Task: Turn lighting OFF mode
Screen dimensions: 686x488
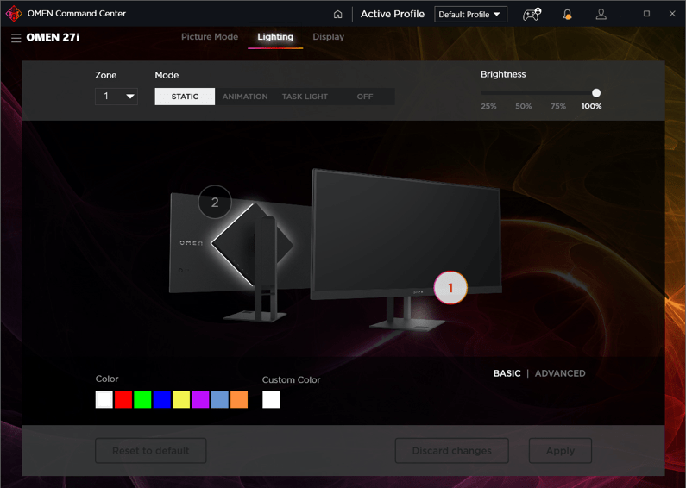Action: (x=365, y=97)
